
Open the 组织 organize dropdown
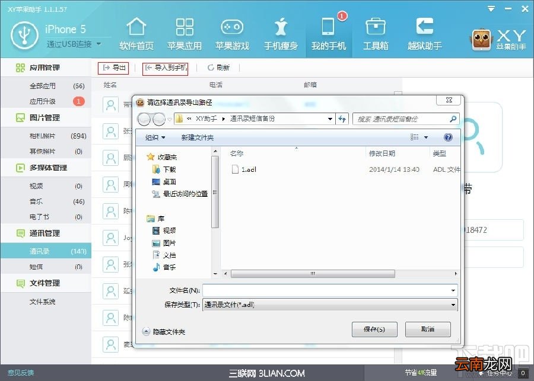155,137
